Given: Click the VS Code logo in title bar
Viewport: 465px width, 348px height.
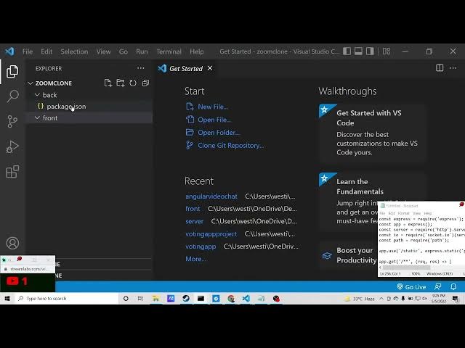Looking at the screenshot, I should click(x=9, y=51).
